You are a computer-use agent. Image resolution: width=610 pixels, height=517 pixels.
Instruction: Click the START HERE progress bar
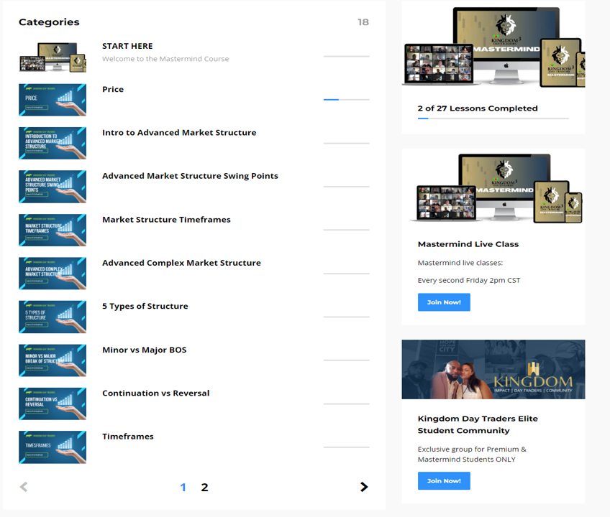click(x=346, y=56)
